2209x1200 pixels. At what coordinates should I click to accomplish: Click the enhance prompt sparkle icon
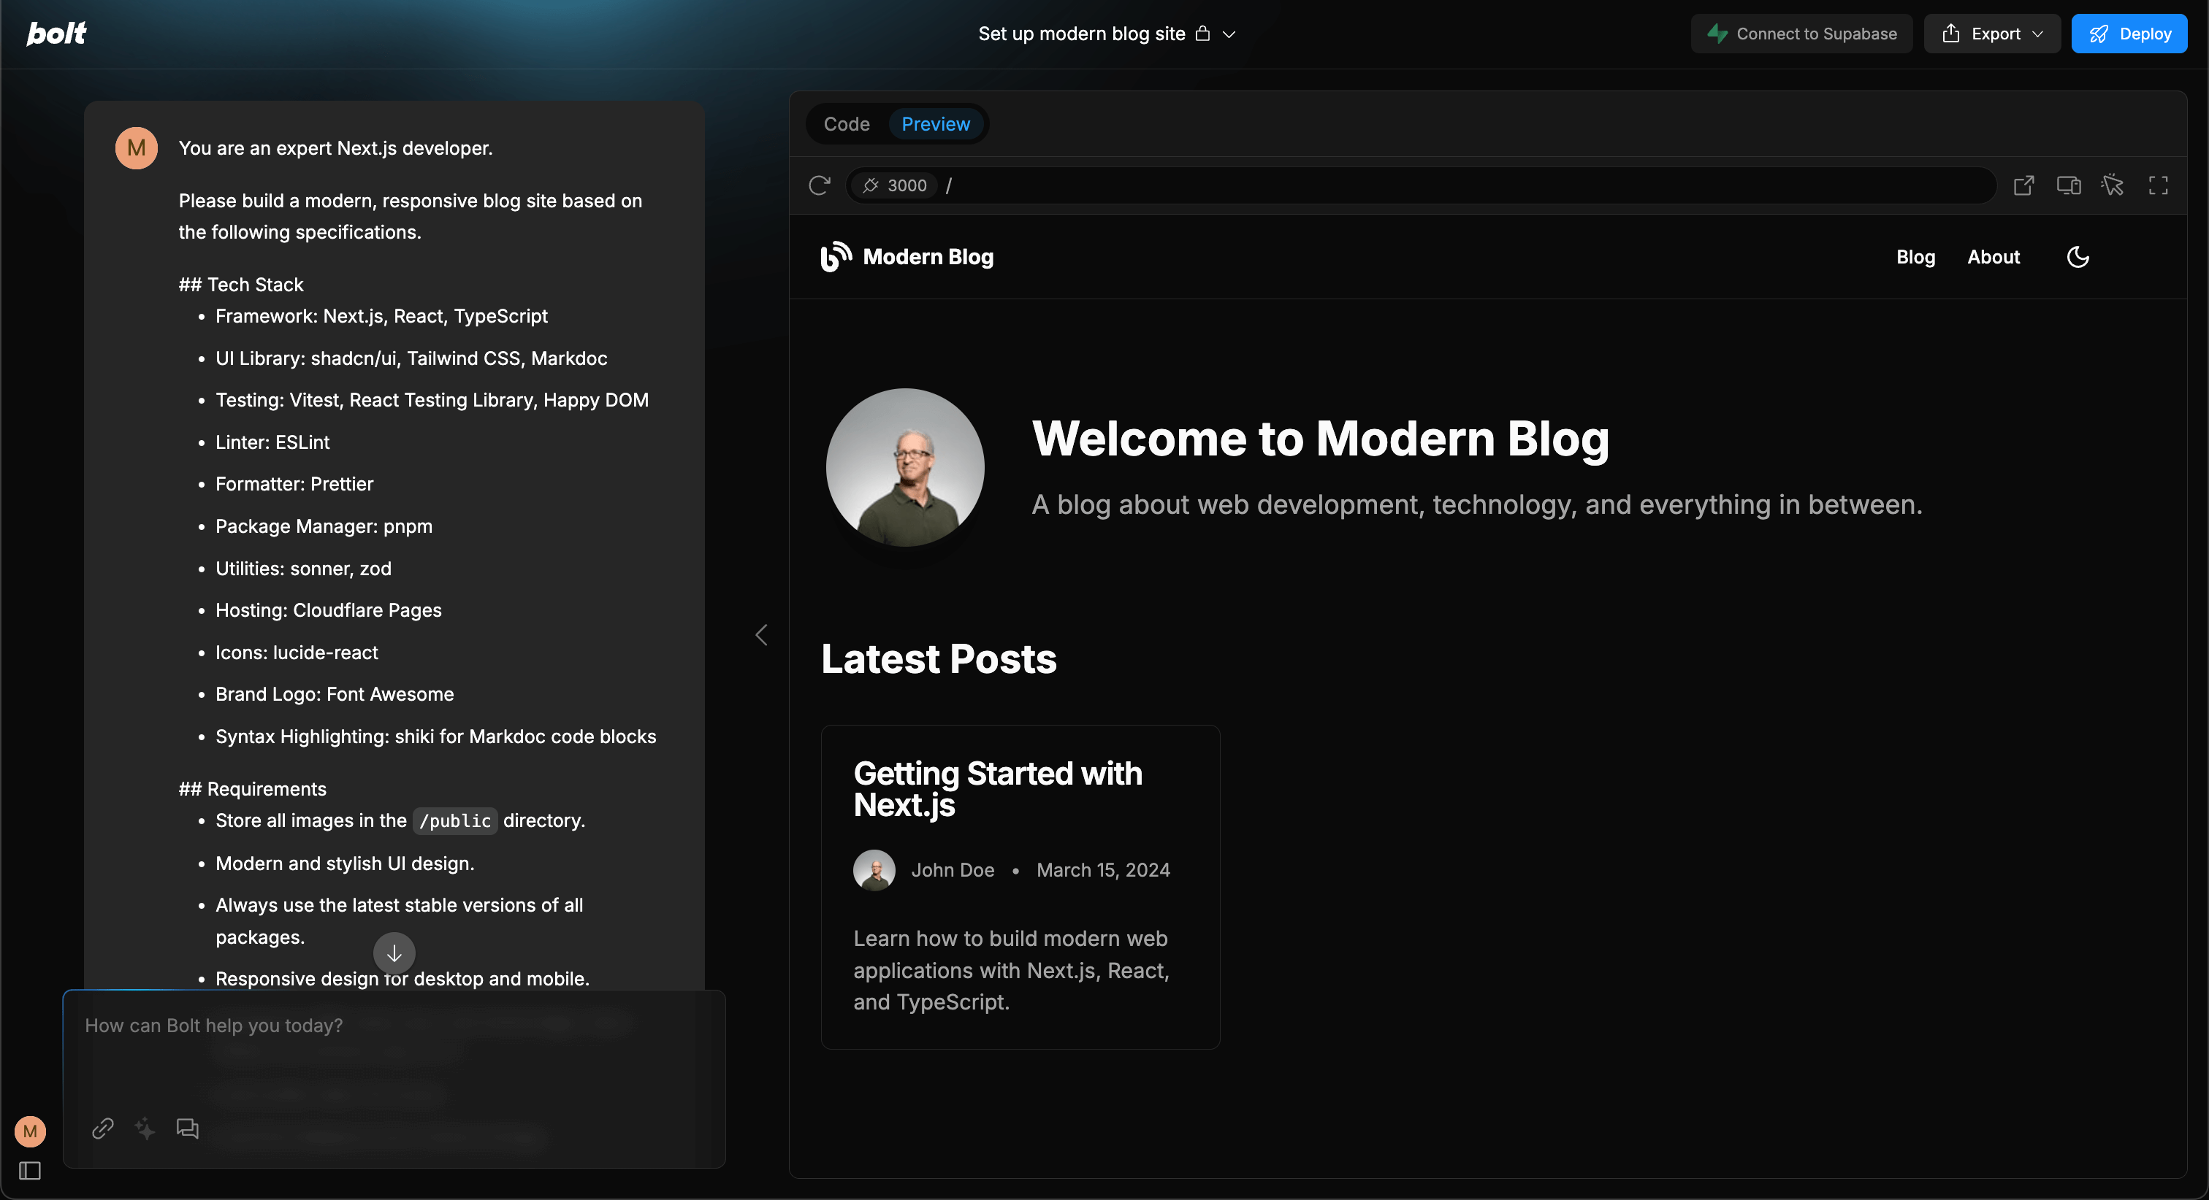click(145, 1128)
